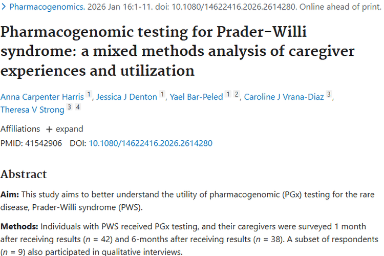Open author Anna Carpenter Harris link

click(41, 97)
